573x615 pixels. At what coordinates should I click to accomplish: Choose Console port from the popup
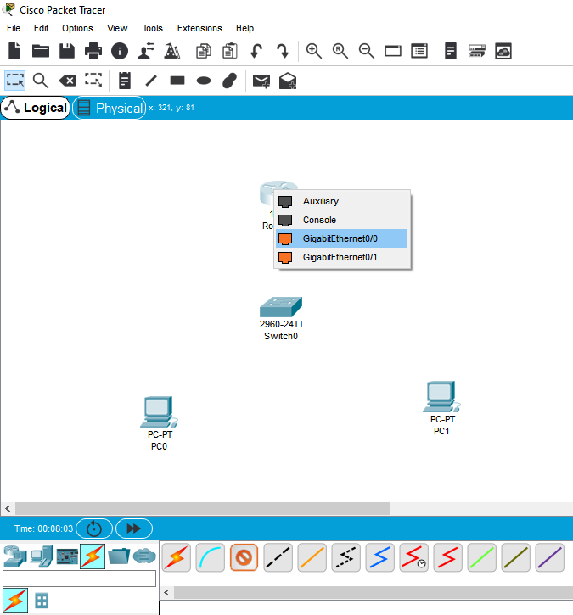(x=342, y=220)
